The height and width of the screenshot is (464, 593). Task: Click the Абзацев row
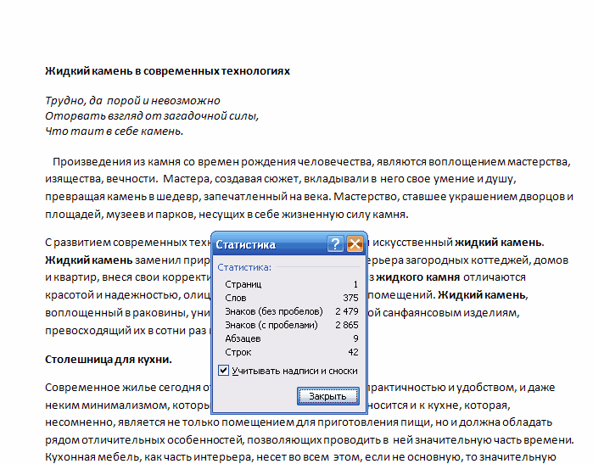[291, 338]
